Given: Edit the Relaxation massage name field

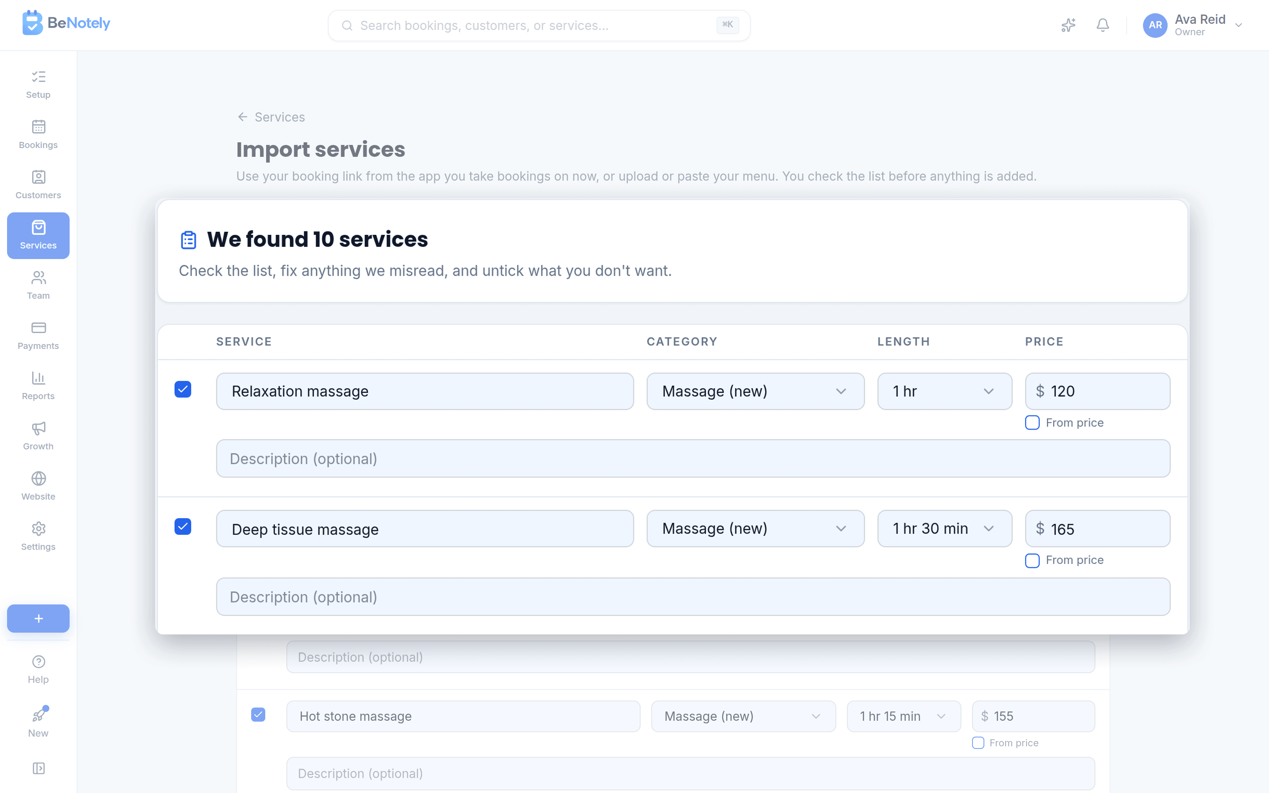Looking at the screenshot, I should 425,391.
